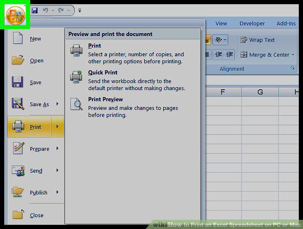This screenshot has width=303, height=229.
Task: Choose Save from the Office menu
Action: click(x=36, y=82)
